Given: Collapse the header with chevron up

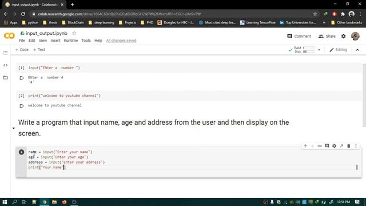Looking at the screenshot, I should point(357,50).
